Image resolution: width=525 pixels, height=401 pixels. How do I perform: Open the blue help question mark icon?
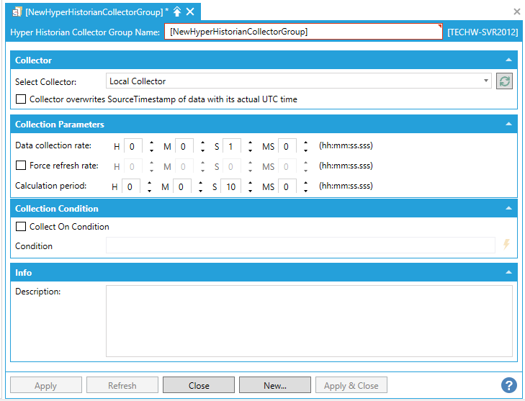pyautogui.click(x=509, y=385)
